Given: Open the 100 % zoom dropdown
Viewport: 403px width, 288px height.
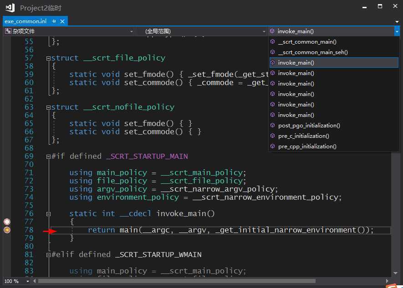Looking at the screenshot, I should pos(27,281).
